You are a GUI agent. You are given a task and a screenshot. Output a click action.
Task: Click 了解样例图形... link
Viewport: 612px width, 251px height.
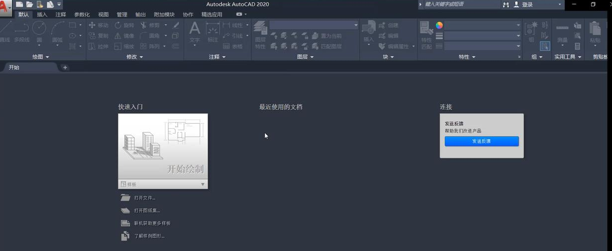pos(143,236)
